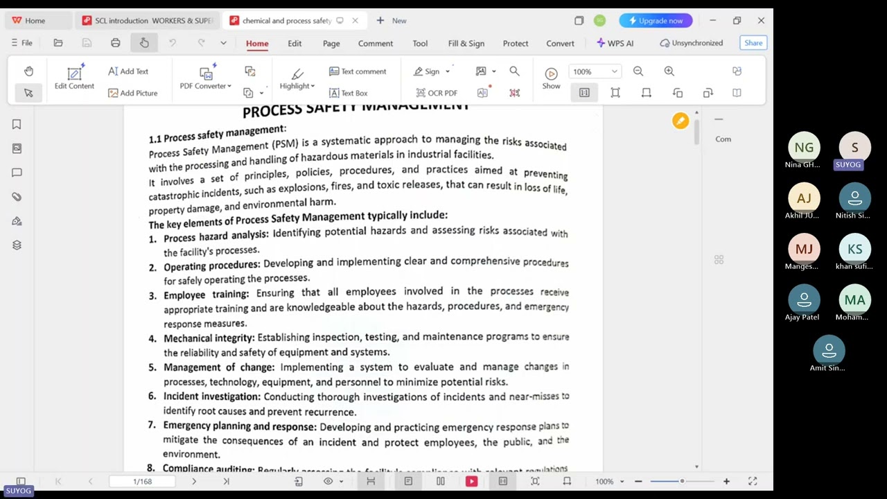Click the Unsynchronized status
887x499 pixels.
691,43
